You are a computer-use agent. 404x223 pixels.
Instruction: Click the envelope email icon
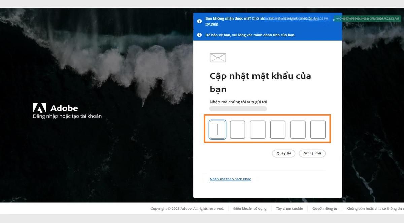pyautogui.click(x=217, y=57)
